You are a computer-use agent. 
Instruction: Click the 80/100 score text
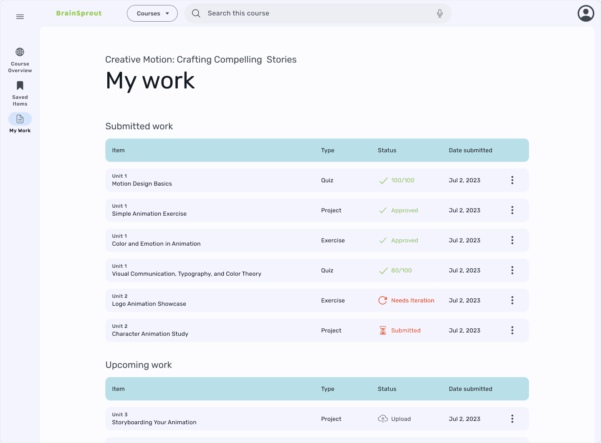[402, 270]
